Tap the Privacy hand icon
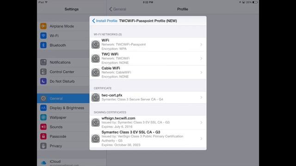296x166 pixels. click(x=43, y=146)
